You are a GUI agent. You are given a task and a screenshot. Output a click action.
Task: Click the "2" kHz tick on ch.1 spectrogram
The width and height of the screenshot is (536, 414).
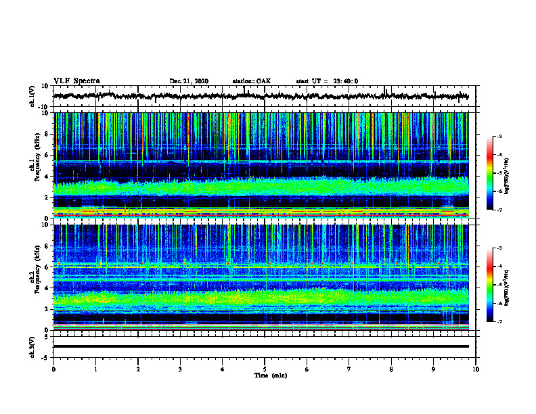click(47, 198)
